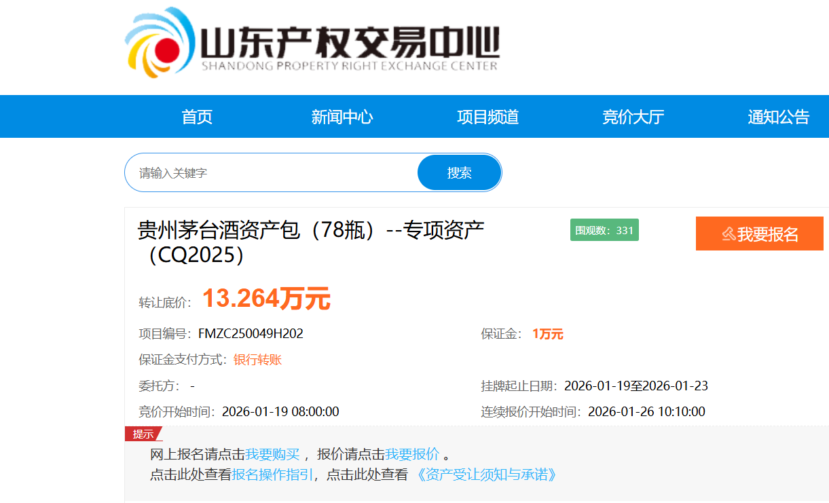Switch to the 项目频道 section
Image resolution: width=829 pixels, height=503 pixels.
point(487,117)
